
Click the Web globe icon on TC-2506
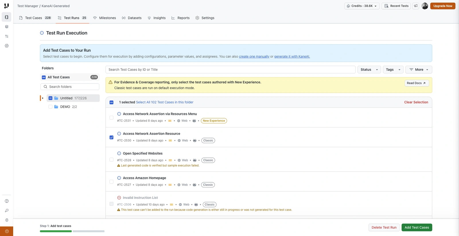180,205
